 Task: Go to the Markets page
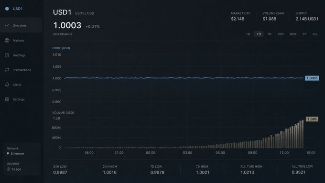(22, 41)
